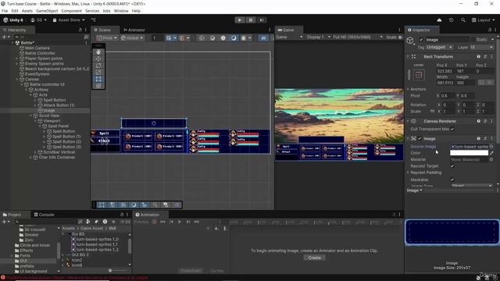This screenshot has width=500, height=281.
Task: Open Asset Store dropdown
Action: [x=69, y=20]
